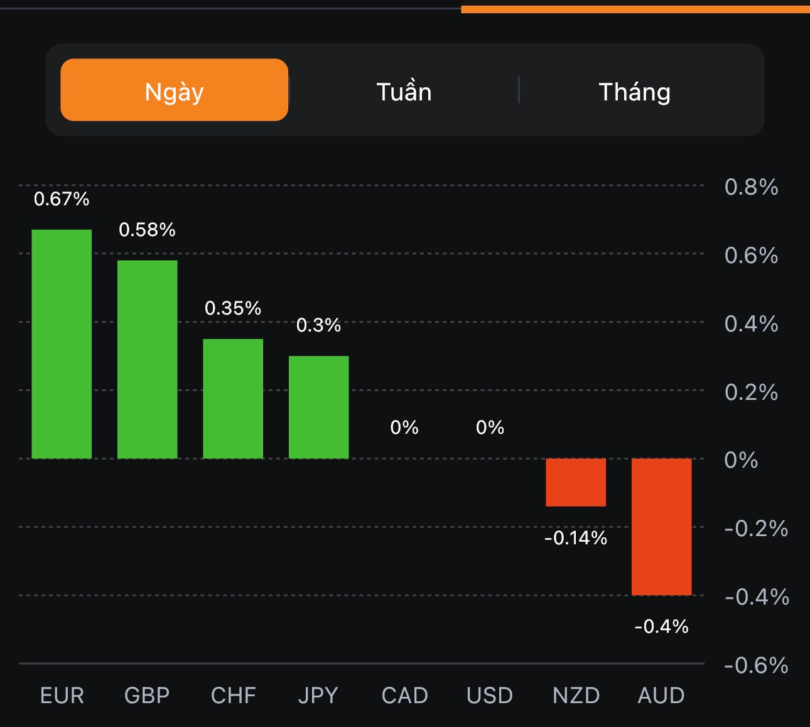Image resolution: width=810 pixels, height=727 pixels.
Task: Tap the GBP axis label
Action: click(147, 696)
